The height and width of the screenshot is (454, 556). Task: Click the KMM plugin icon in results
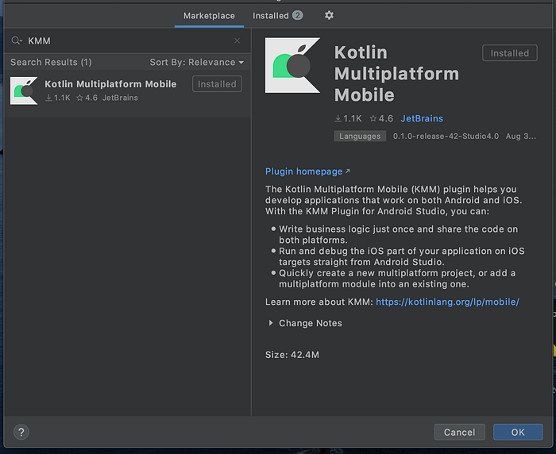(x=24, y=90)
